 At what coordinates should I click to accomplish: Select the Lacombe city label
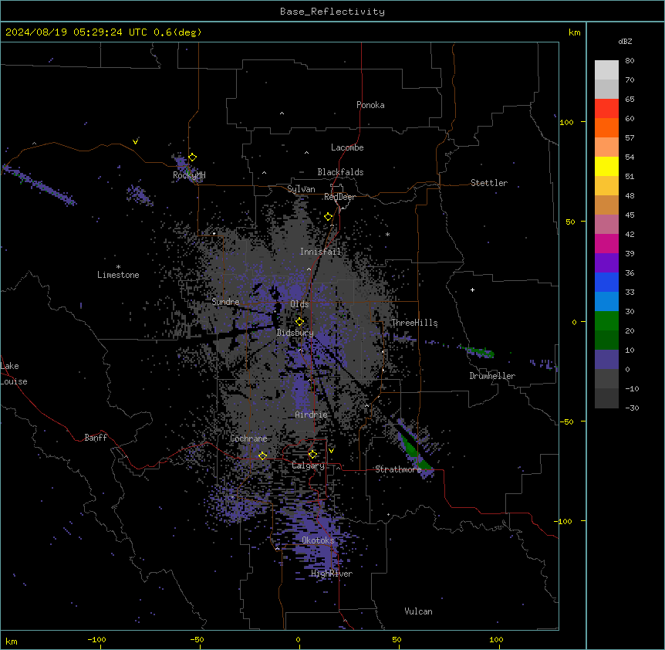click(347, 147)
